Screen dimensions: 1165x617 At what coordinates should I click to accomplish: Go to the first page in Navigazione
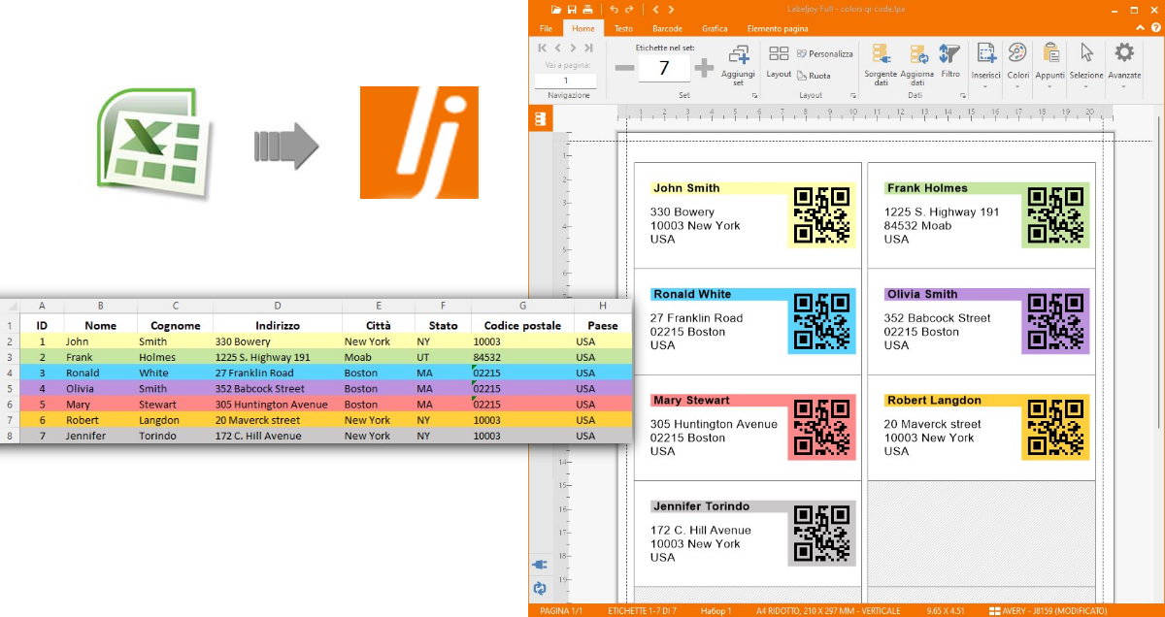coord(543,48)
